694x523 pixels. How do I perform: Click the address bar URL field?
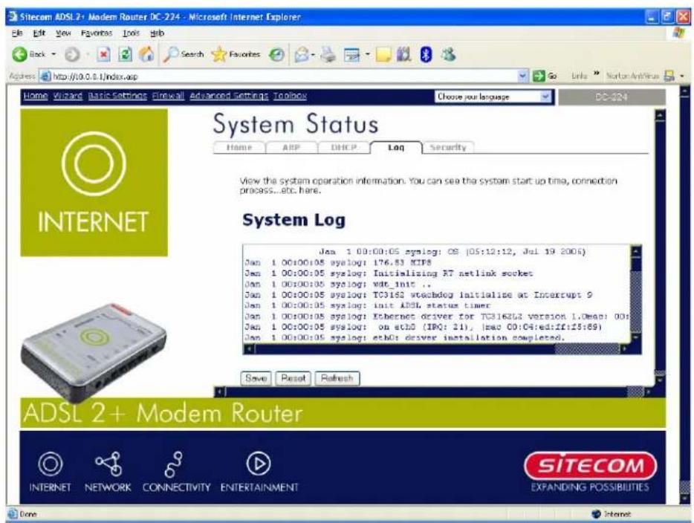tap(283, 76)
